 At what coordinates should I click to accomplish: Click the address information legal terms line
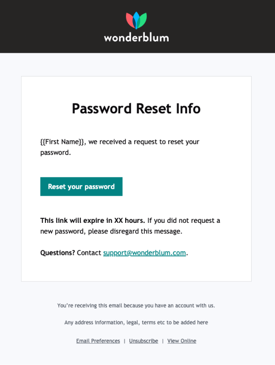click(136, 322)
